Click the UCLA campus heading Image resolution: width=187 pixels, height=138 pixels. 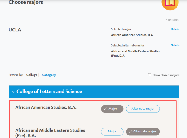point(15,30)
